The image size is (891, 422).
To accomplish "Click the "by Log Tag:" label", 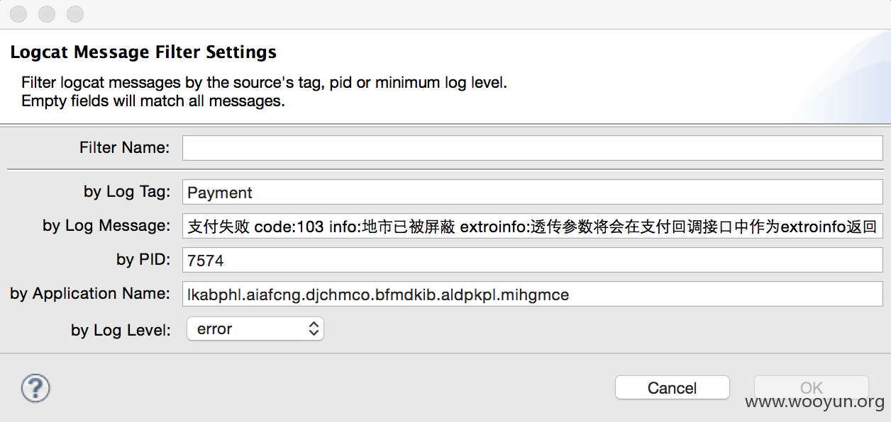I will (127, 191).
